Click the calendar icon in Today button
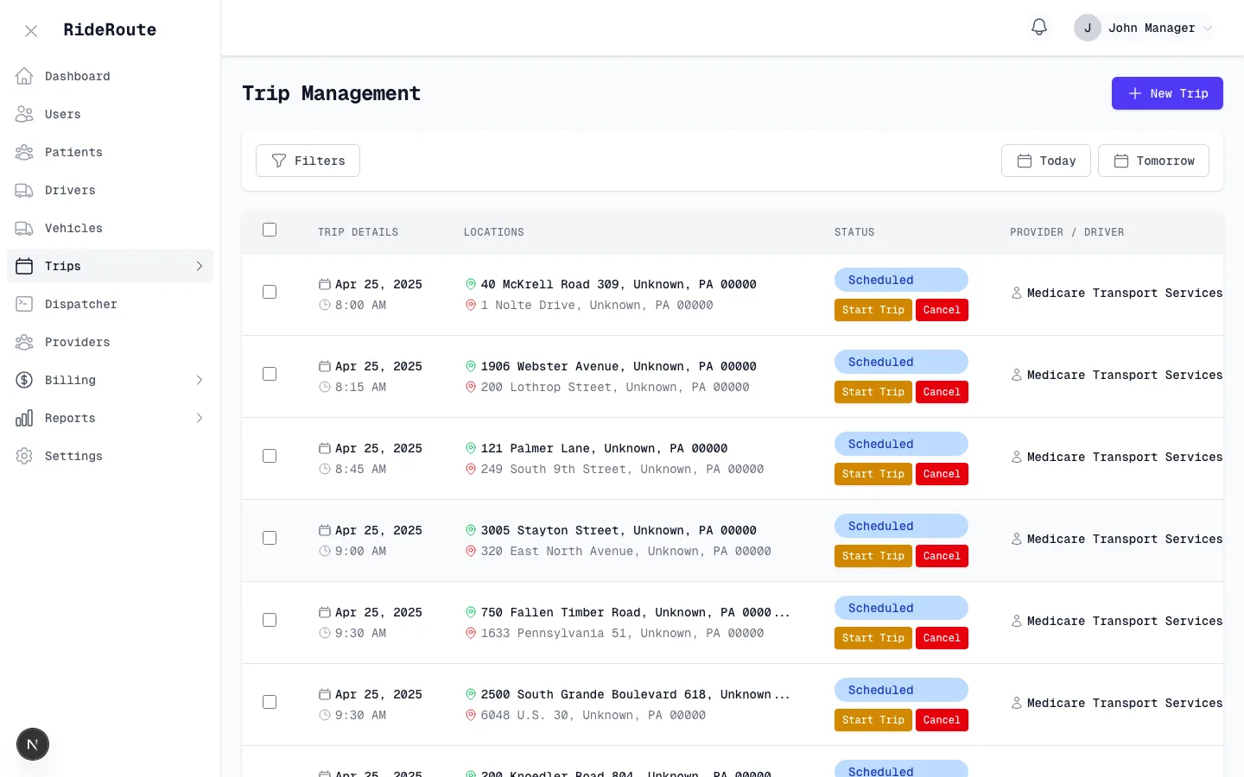Screen dimensions: 1244x777 (x=1025, y=161)
